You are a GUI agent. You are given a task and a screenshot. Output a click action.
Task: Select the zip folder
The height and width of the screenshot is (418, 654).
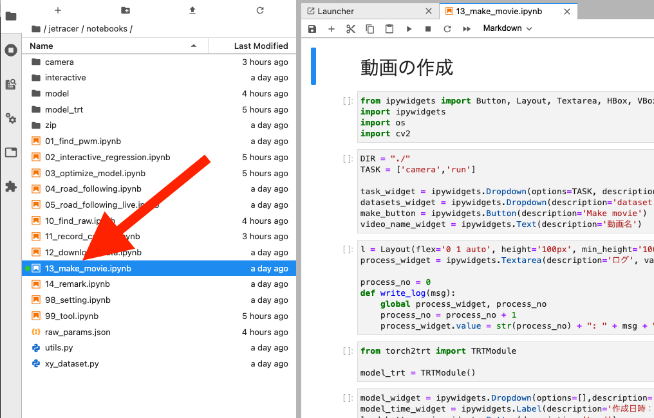159,125
